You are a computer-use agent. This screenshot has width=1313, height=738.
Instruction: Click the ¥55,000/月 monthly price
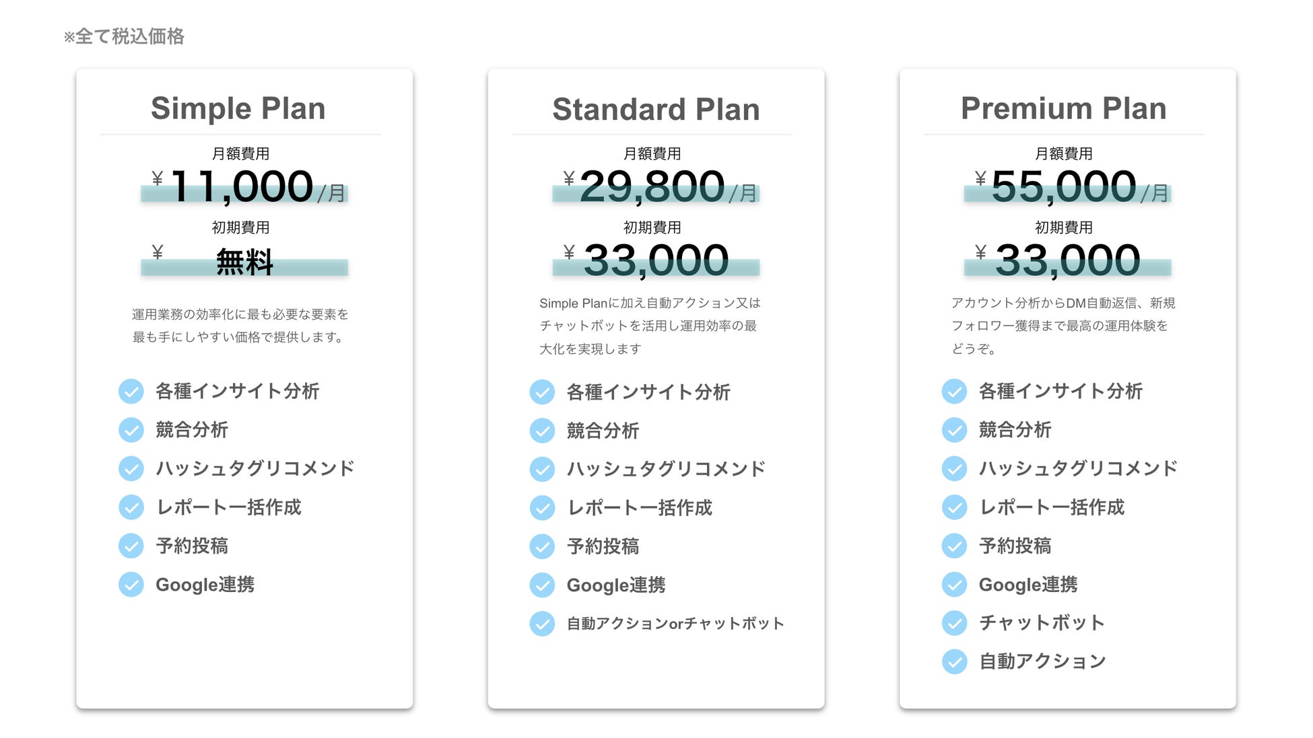coord(1065,187)
